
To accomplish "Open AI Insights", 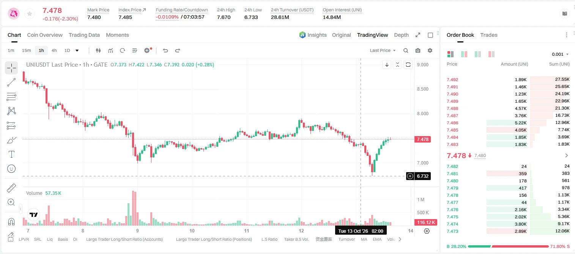I will click(x=313, y=35).
